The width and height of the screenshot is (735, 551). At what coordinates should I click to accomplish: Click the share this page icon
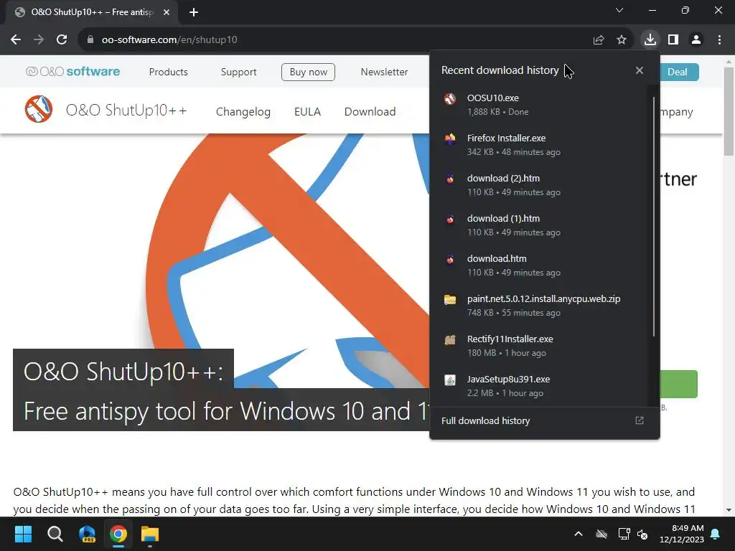point(599,40)
